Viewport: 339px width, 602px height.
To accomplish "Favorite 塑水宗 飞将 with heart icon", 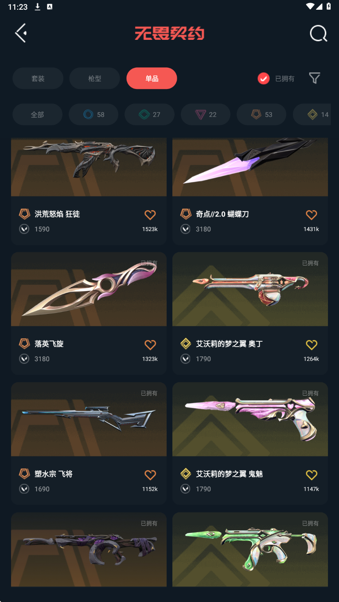I will coord(150,475).
